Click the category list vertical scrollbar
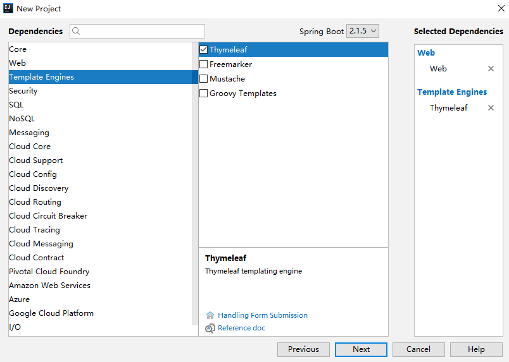Screen dimensions: 509x362 click(195, 190)
